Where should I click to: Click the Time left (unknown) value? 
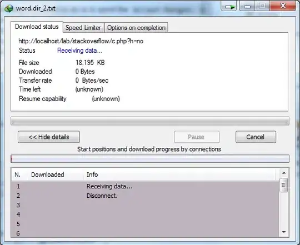coord(89,89)
